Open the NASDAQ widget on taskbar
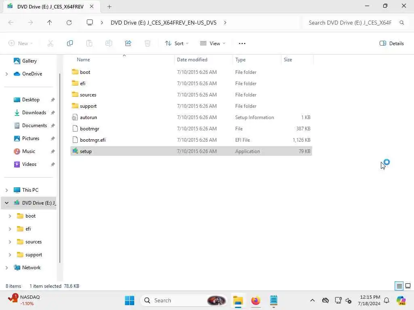Image resolution: width=414 pixels, height=310 pixels. click(x=24, y=300)
